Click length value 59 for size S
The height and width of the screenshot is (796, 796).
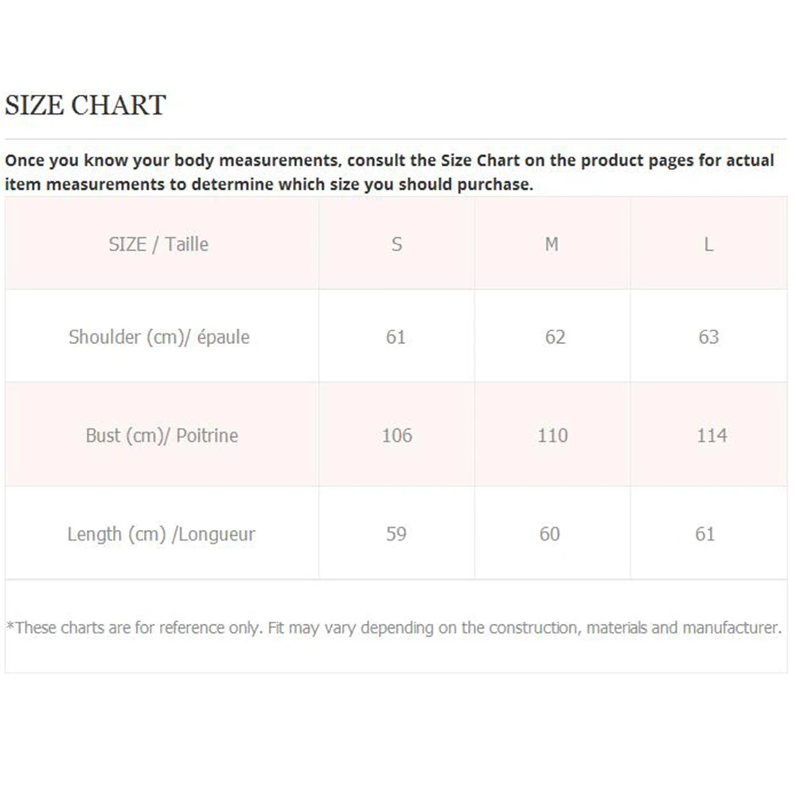396,534
